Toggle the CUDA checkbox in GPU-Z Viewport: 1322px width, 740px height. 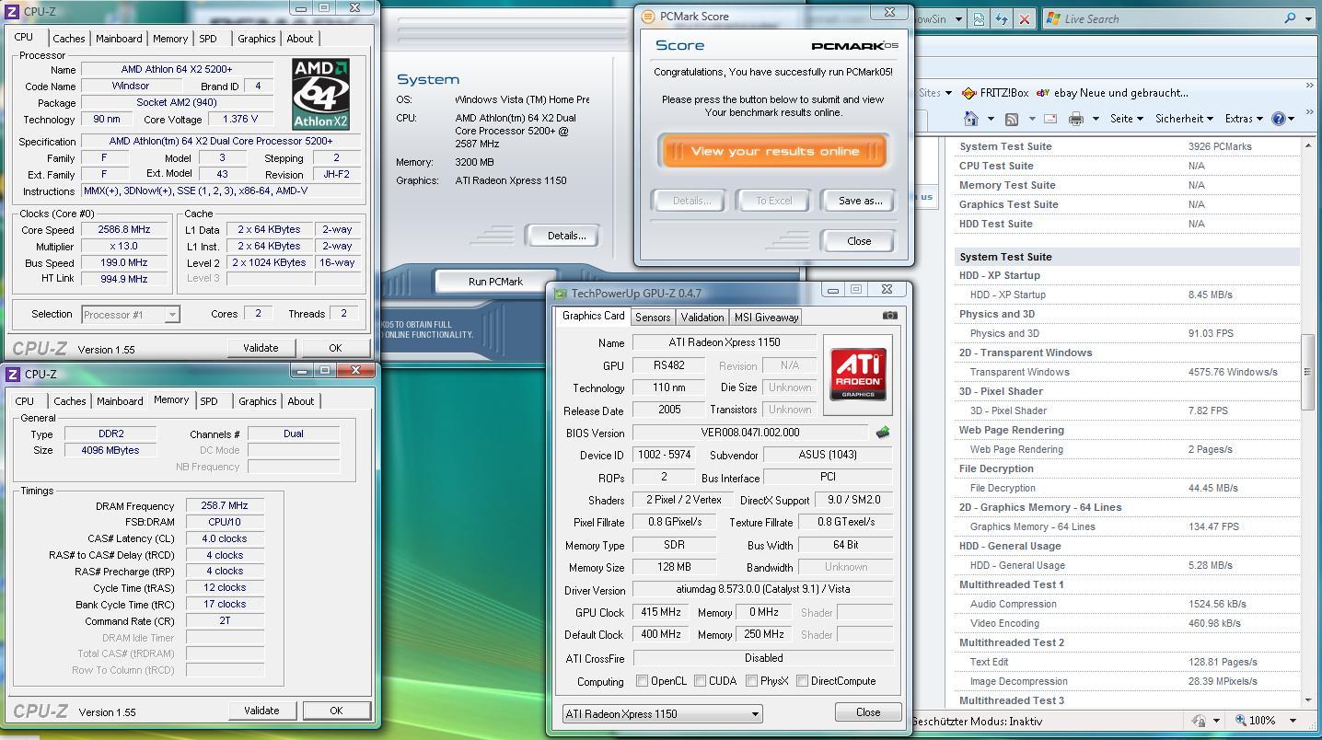(701, 681)
